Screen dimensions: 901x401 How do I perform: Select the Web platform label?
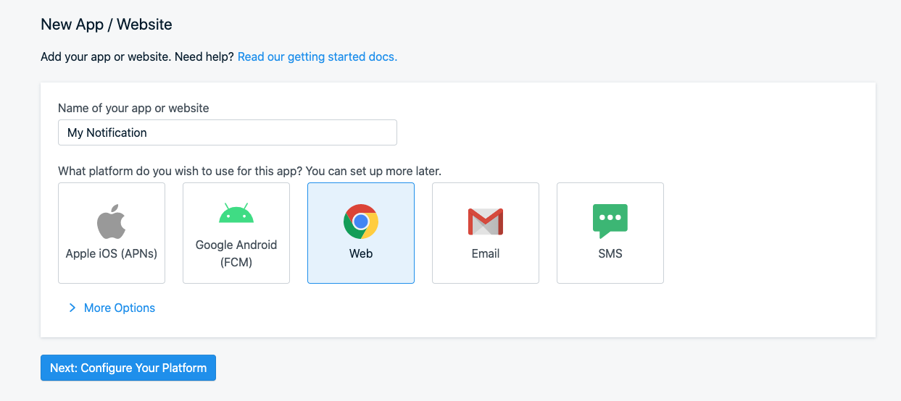point(361,253)
